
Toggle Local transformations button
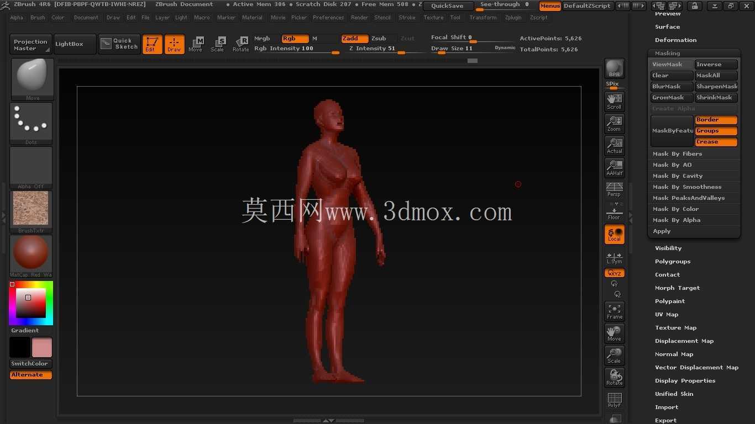click(x=614, y=234)
